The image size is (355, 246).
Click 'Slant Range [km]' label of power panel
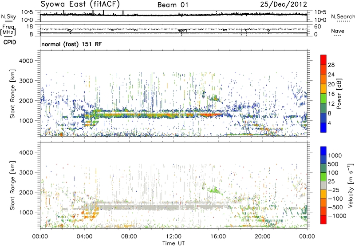[12, 94]
